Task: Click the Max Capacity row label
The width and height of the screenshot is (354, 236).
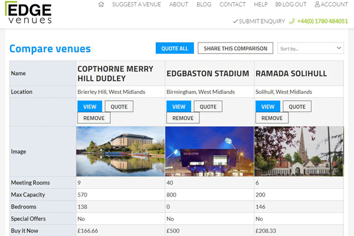Action: coord(28,195)
